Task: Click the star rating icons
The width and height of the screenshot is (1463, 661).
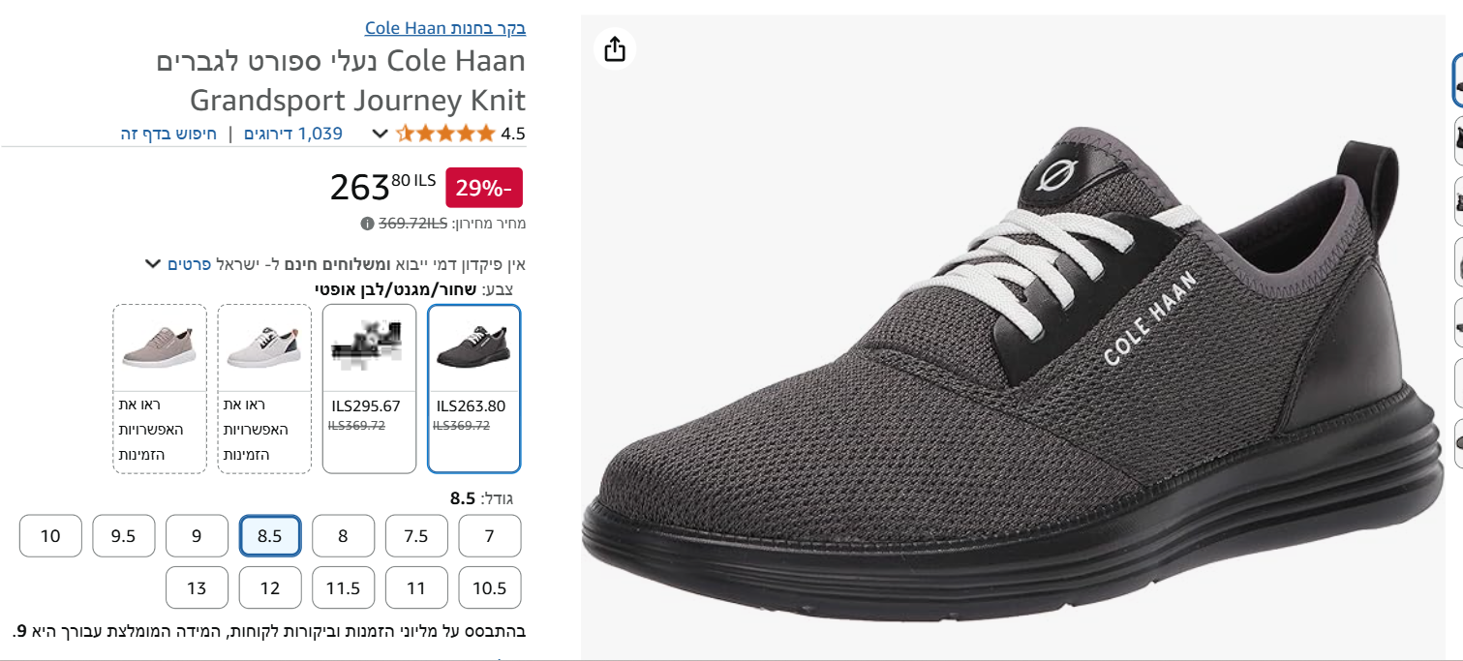Action: coord(445,134)
